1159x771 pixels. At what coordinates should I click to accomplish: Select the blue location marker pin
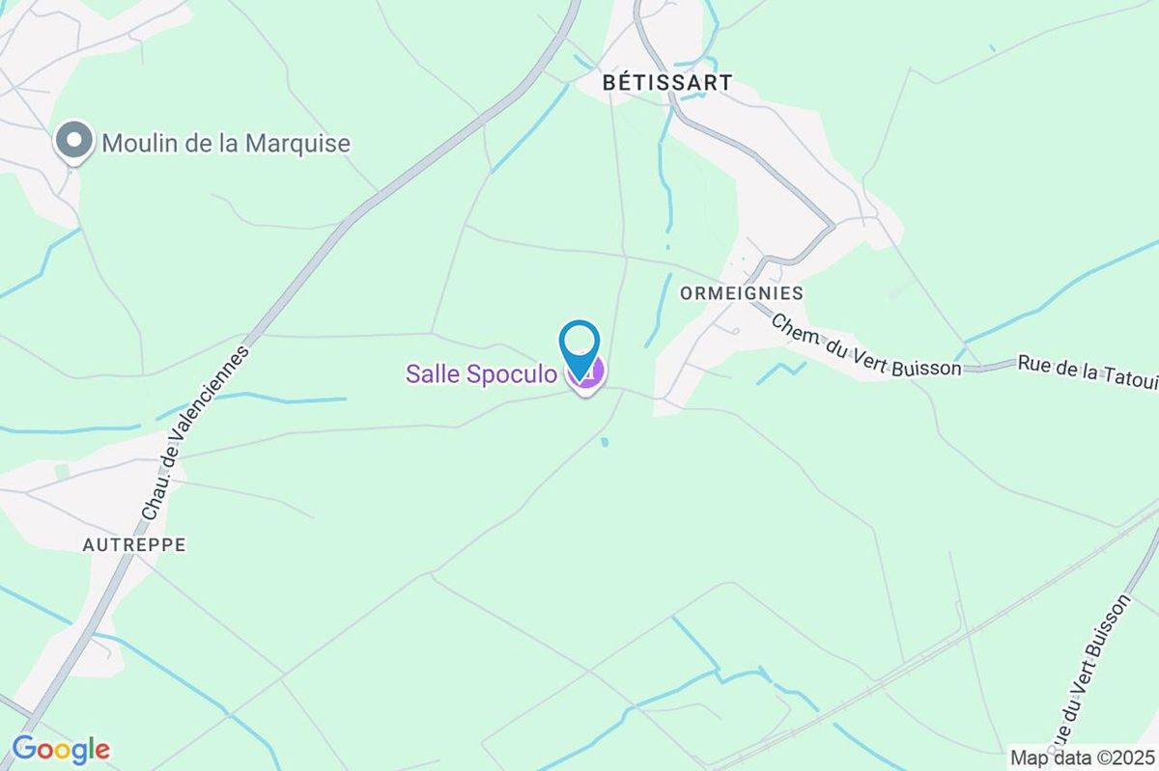pyautogui.click(x=580, y=349)
